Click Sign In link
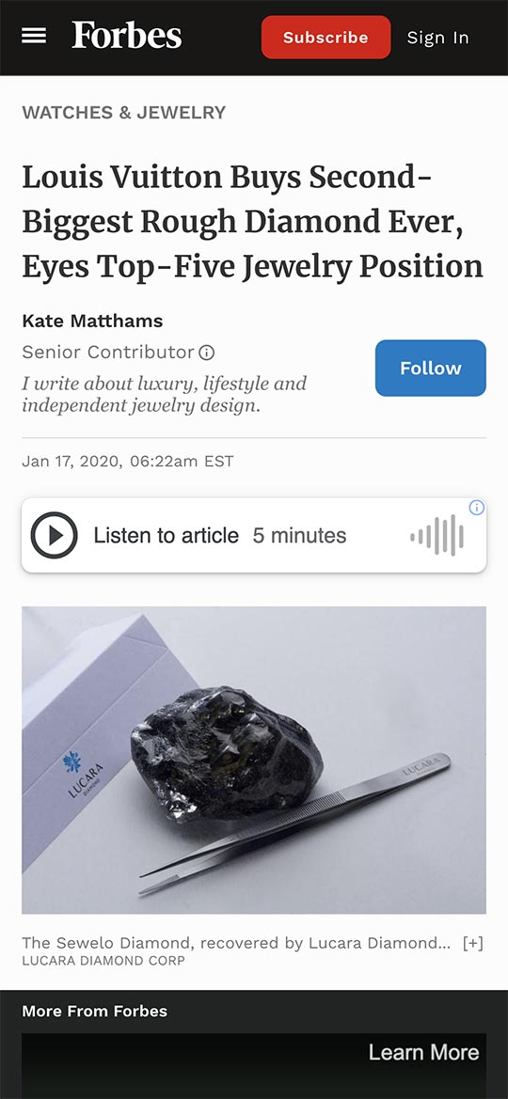508x1099 pixels. coord(437,38)
